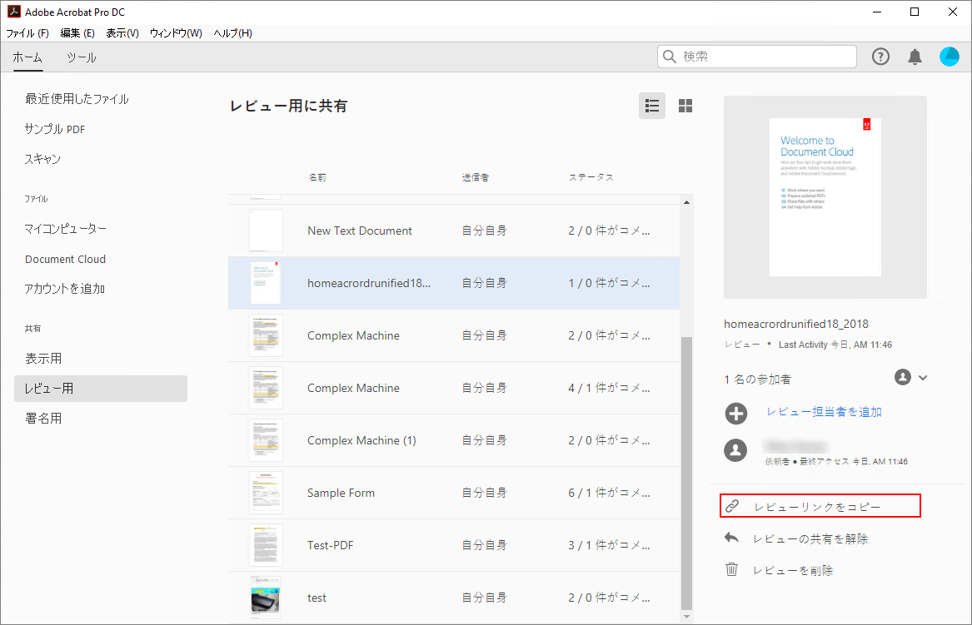This screenshot has height=625, width=972.
Task: Click the trash icon to delete review
Action: [731, 569]
